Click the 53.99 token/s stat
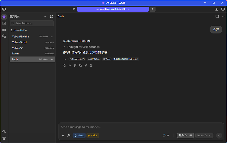 (x=77, y=59)
